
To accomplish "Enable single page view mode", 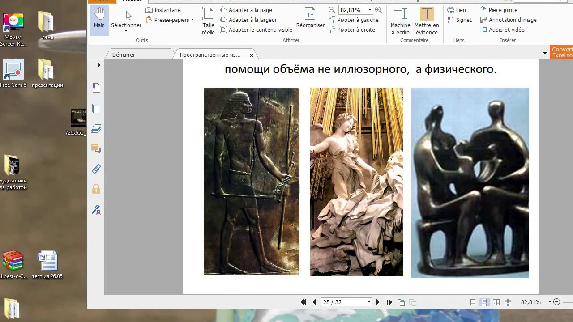I will pos(473,302).
